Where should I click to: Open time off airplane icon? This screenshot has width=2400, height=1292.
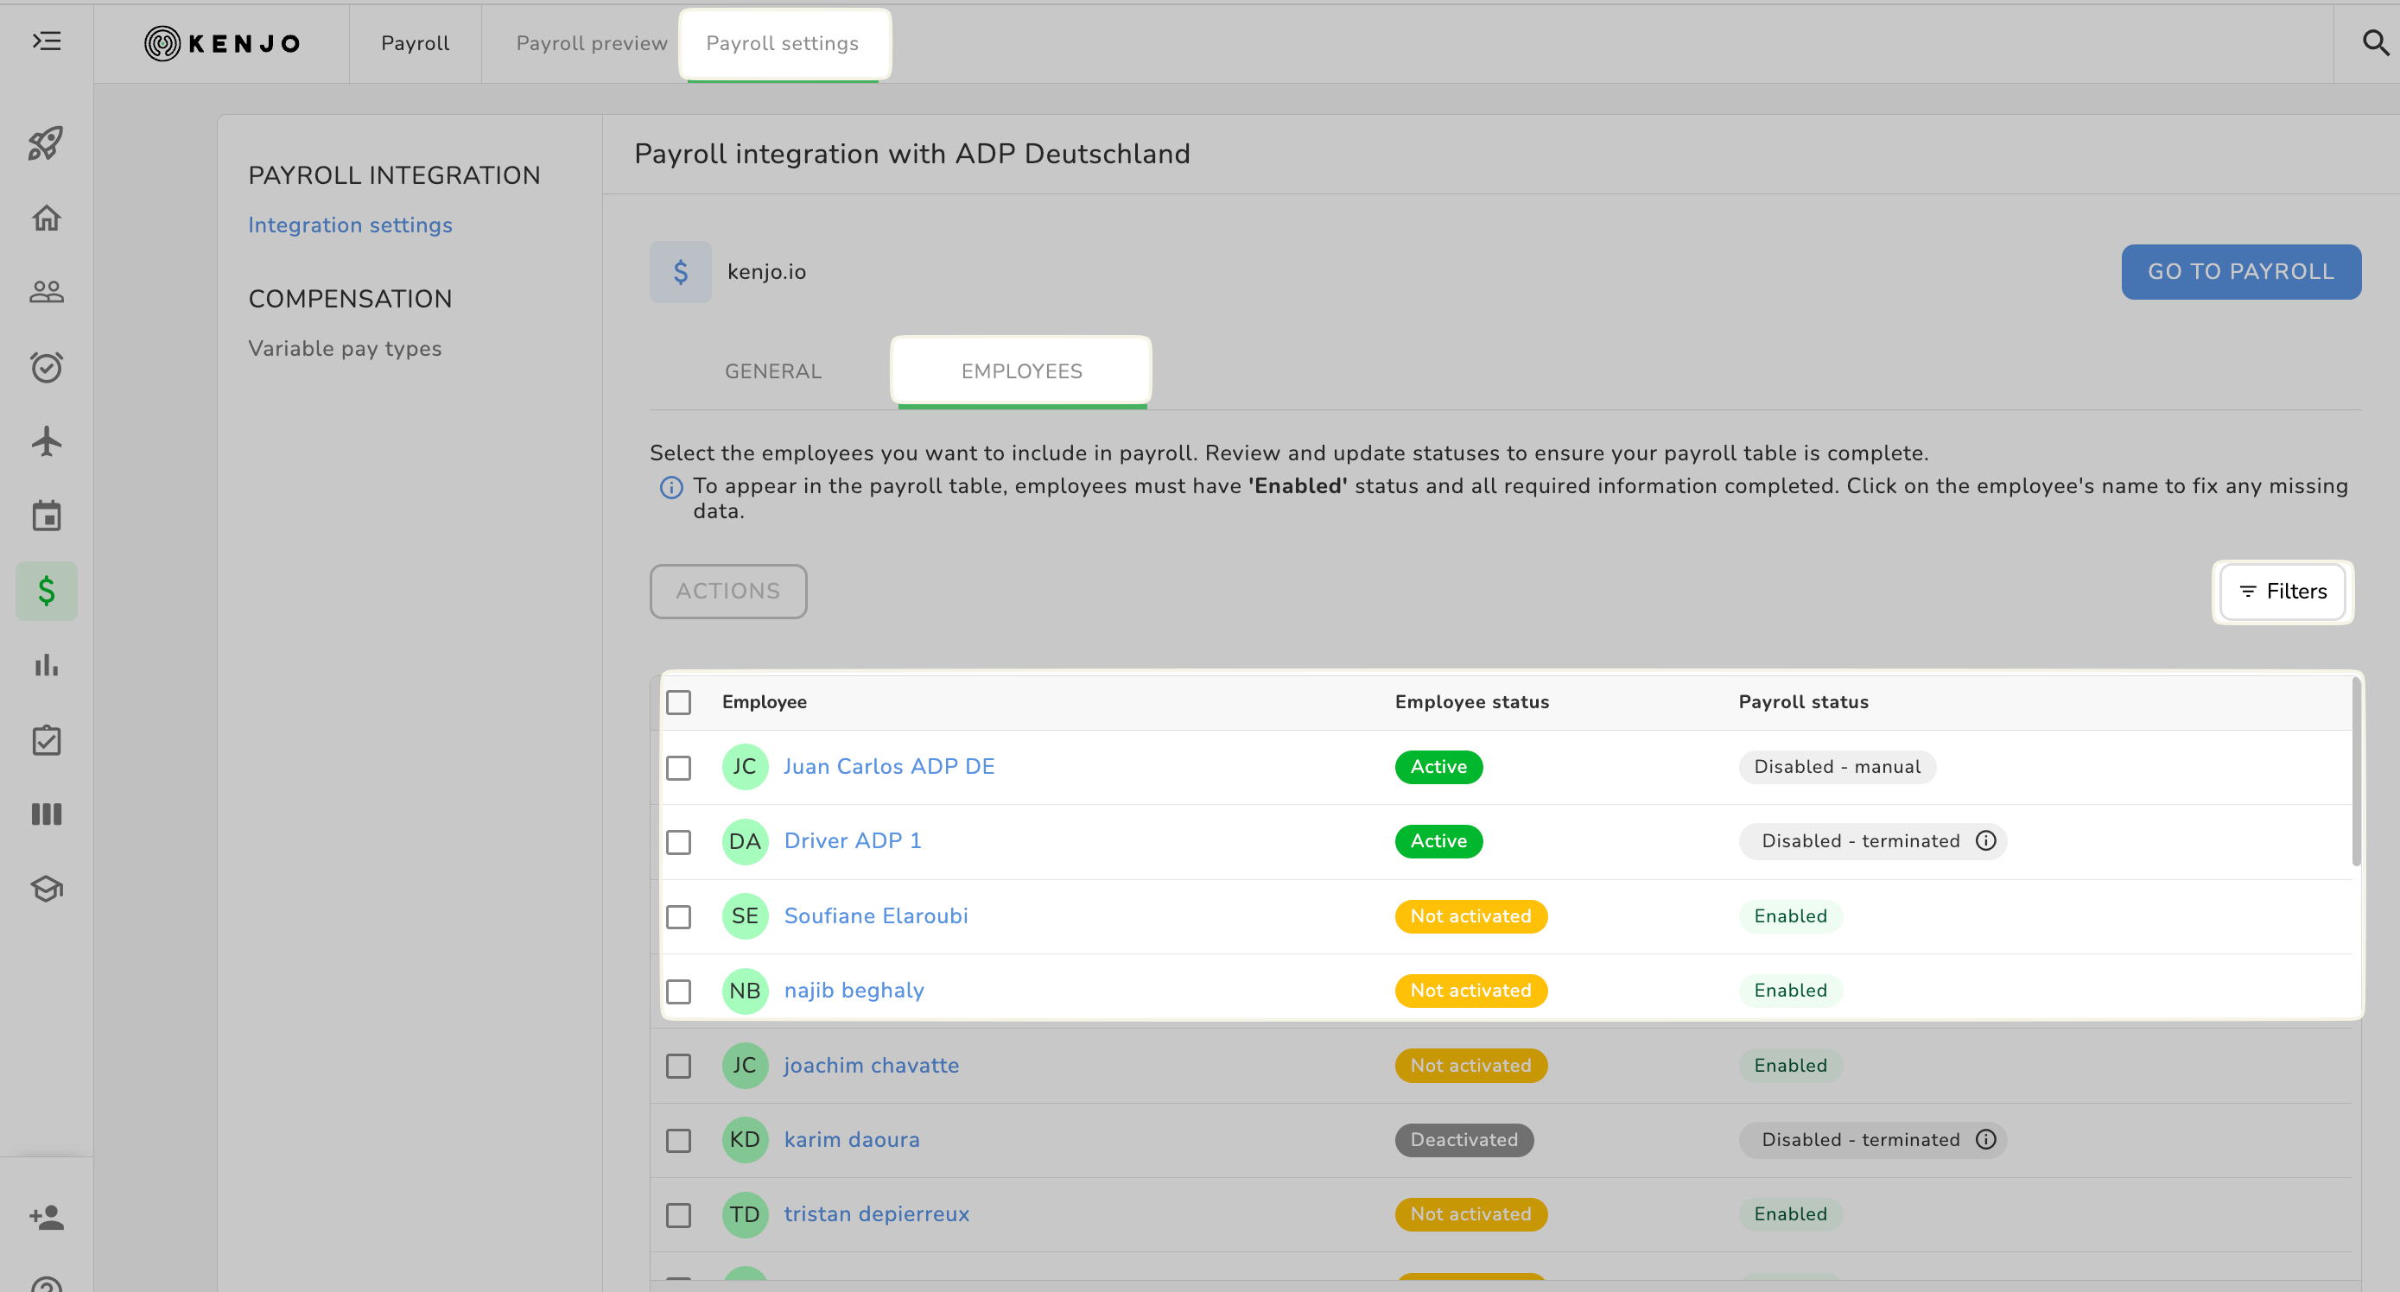pos(46,441)
